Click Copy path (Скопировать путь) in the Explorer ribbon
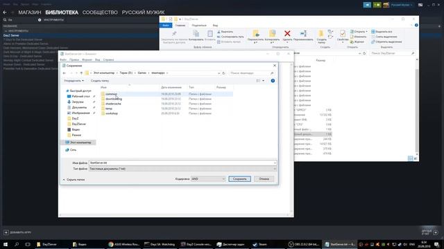The image size is (444, 249). (230, 37)
